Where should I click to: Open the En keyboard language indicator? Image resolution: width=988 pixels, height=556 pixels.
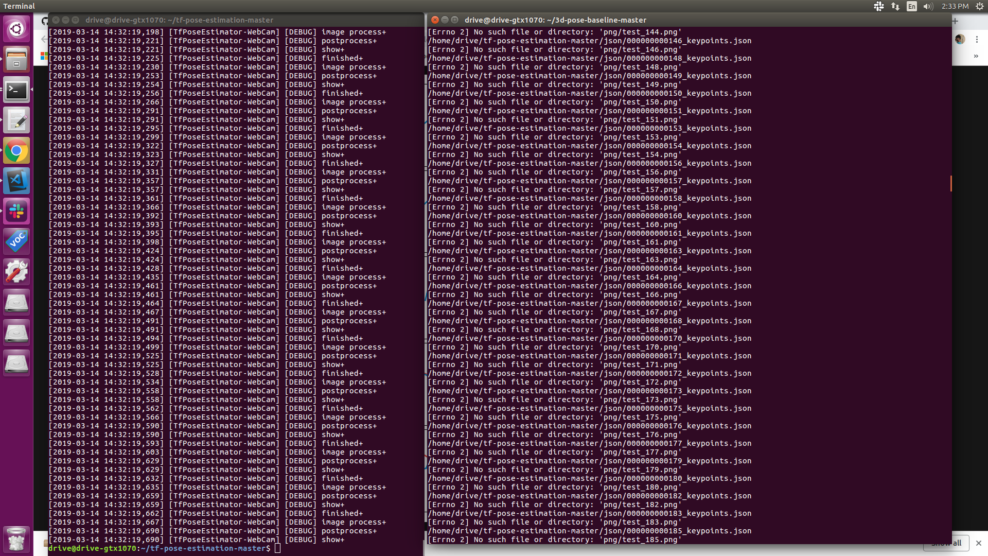912,6
